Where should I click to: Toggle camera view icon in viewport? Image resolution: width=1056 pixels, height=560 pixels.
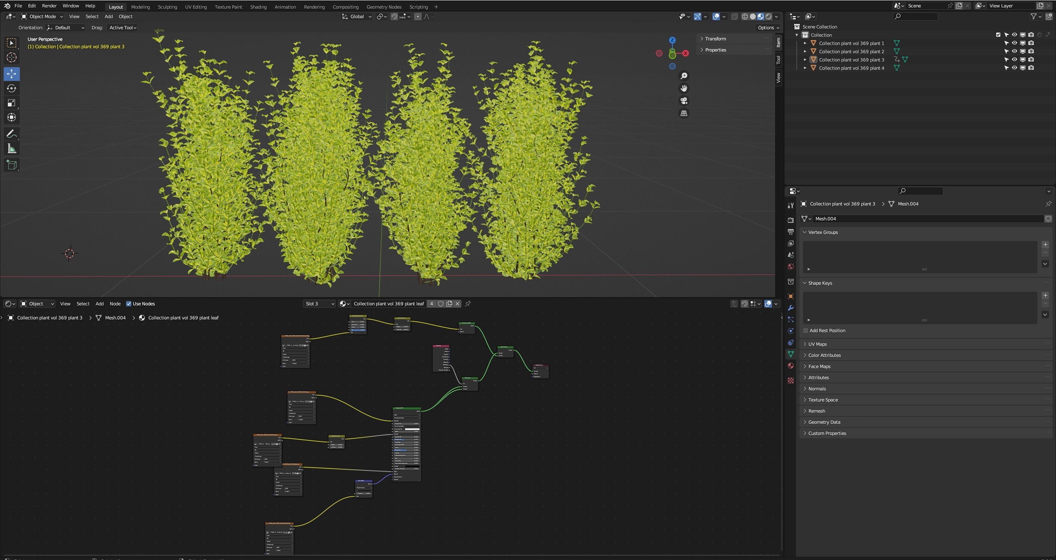pyautogui.click(x=684, y=101)
